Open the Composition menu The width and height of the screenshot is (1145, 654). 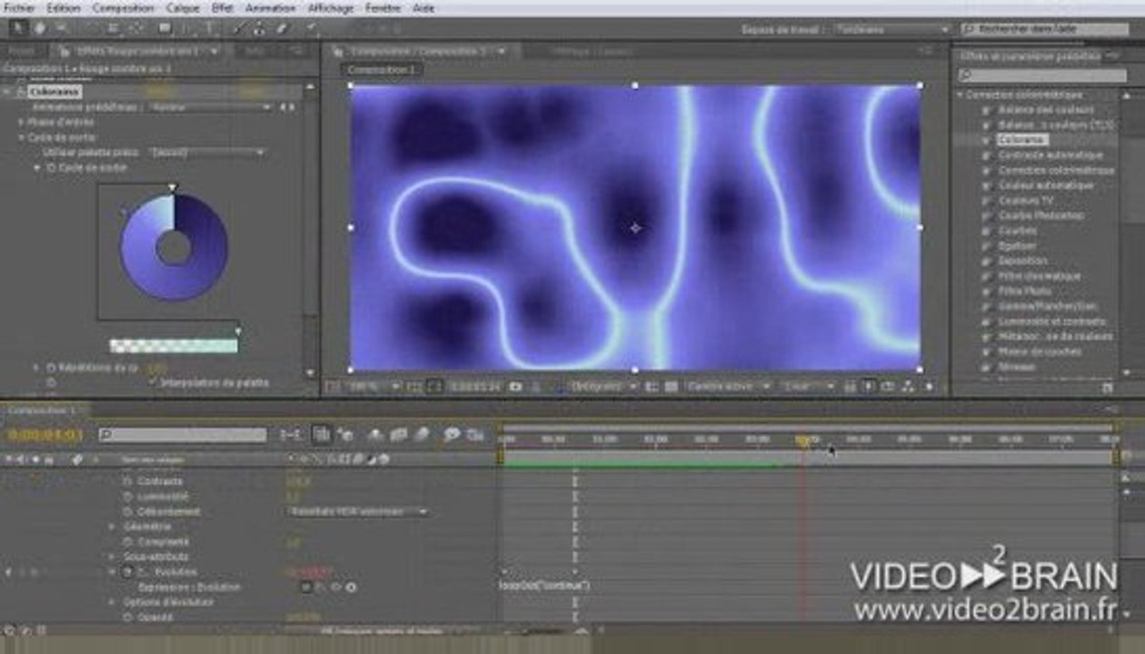click(x=123, y=7)
